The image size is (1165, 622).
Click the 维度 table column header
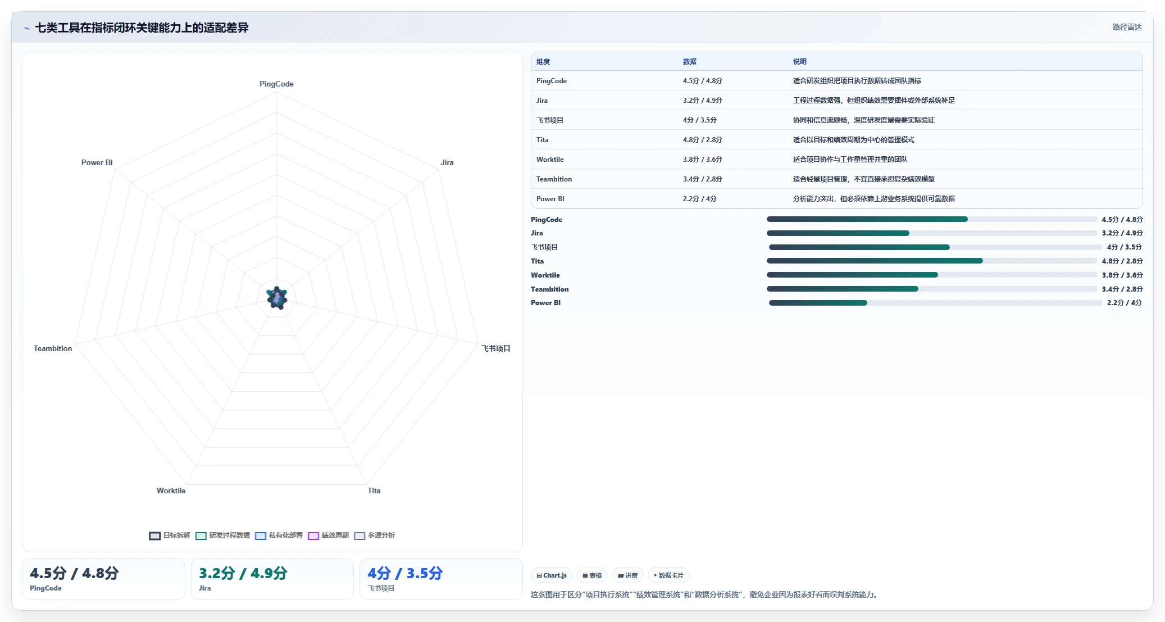pyautogui.click(x=543, y=62)
